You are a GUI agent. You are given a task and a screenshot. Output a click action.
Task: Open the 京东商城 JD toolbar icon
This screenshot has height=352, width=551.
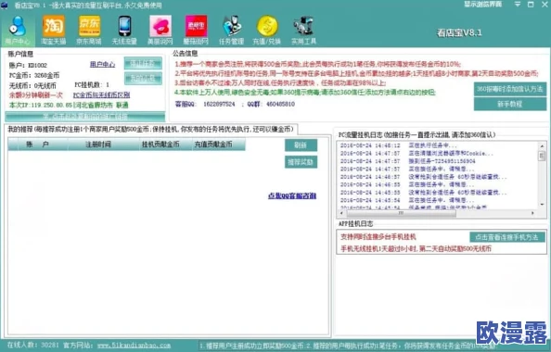[x=89, y=31]
